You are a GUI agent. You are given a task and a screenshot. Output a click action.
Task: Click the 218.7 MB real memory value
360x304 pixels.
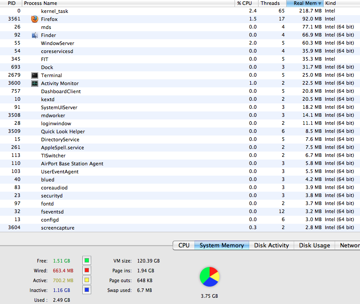tap(310, 11)
